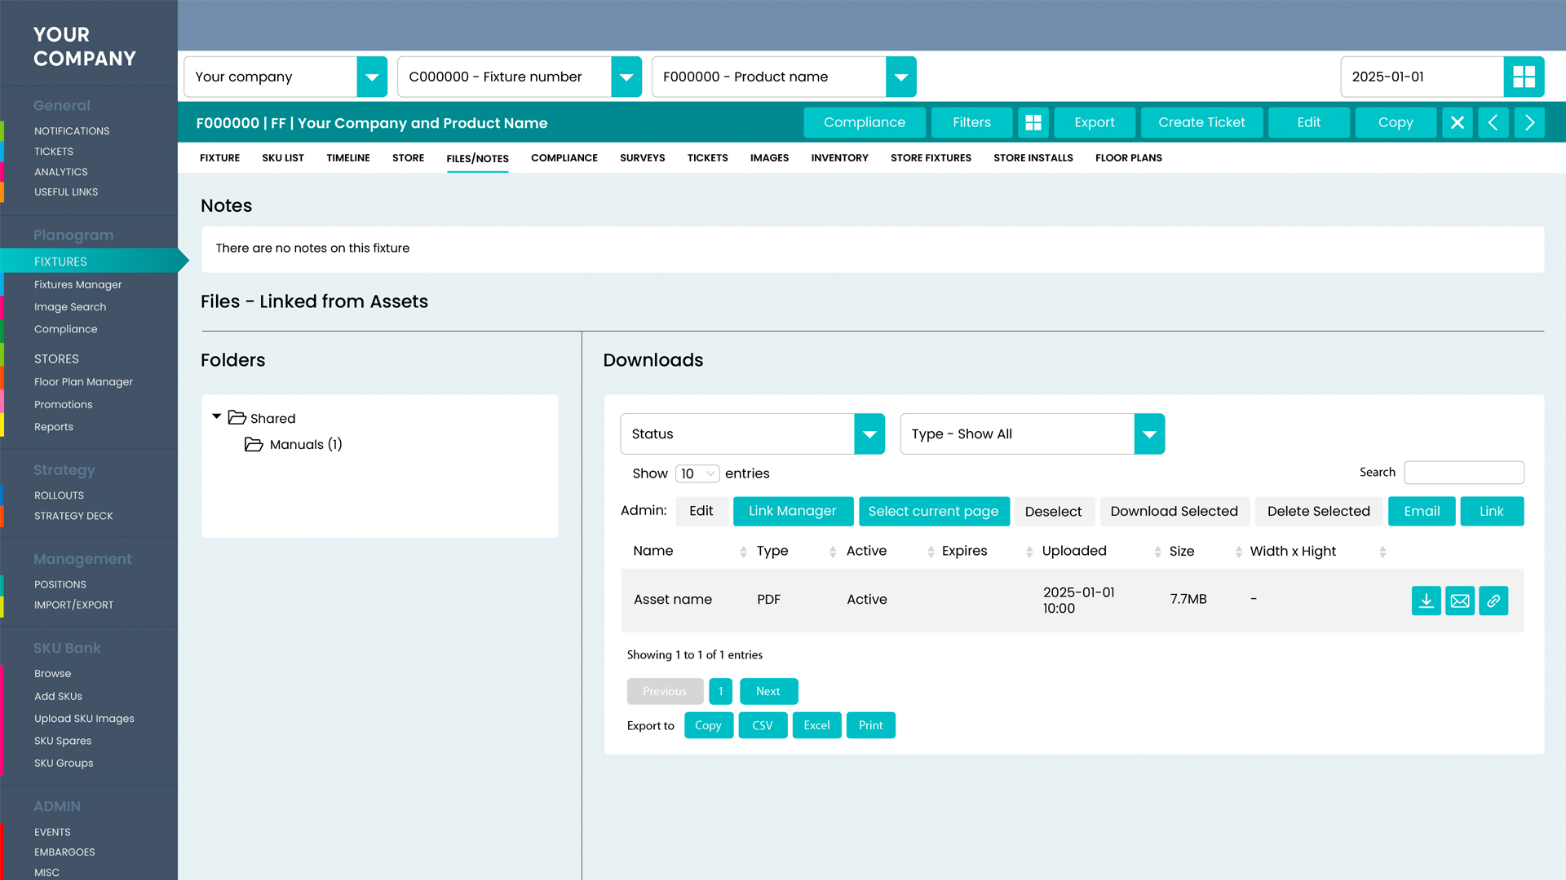The width and height of the screenshot is (1566, 880).
Task: Switch to the TIMELINE tab
Action: 348,158
